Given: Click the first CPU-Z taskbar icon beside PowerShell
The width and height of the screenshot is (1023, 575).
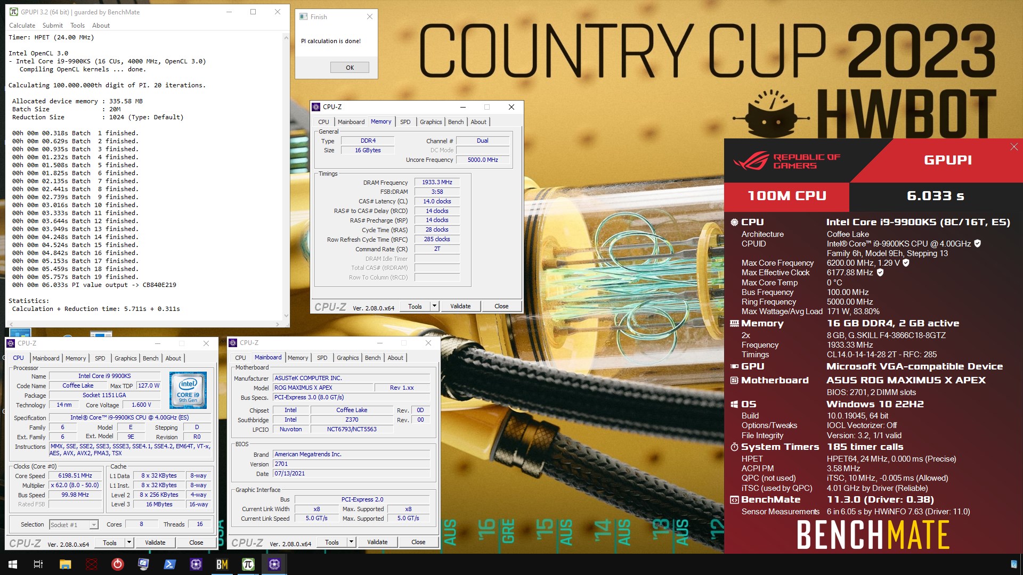Looking at the screenshot, I should click(196, 564).
